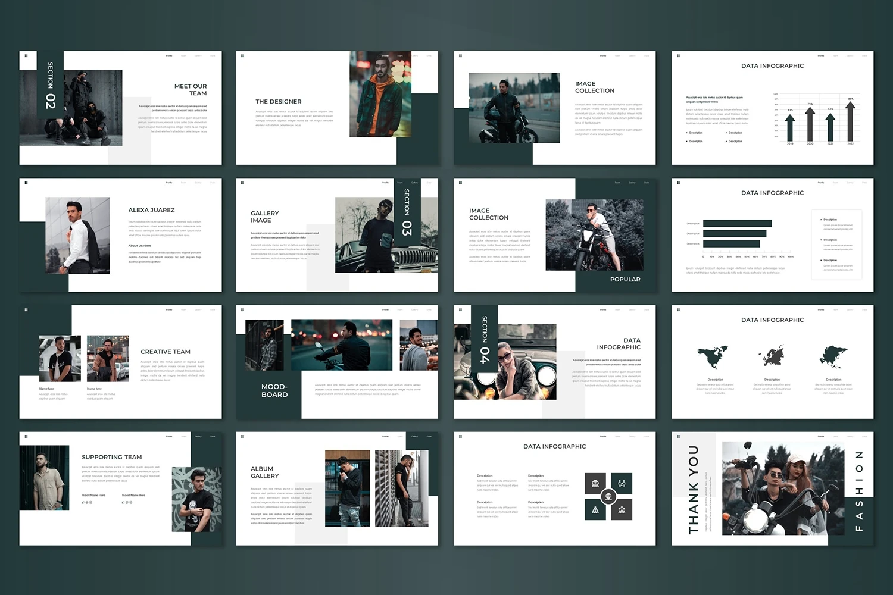Click top-left dark gray square icon in infographic diagram
Viewport: 893px width, 595px height.
[x=595, y=483]
